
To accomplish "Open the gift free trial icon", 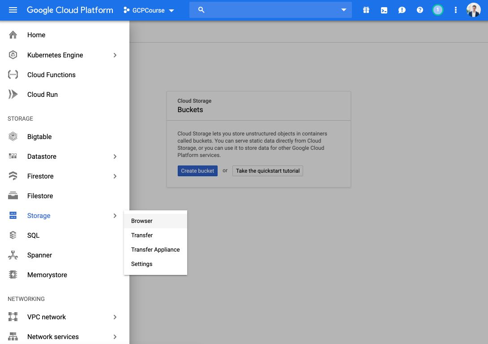I will (366, 10).
